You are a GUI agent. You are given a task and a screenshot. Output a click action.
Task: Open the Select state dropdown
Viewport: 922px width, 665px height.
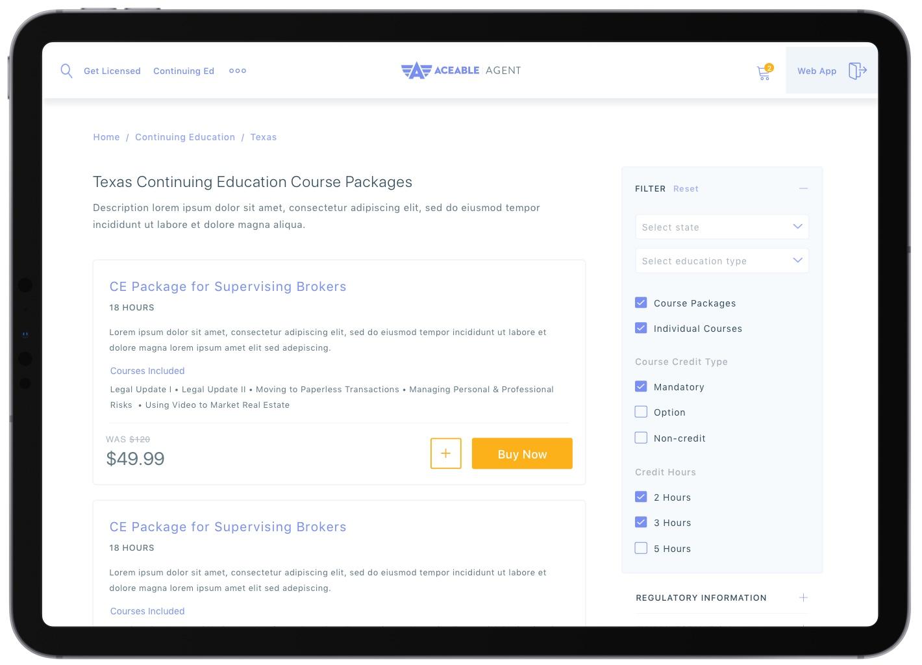pyautogui.click(x=721, y=227)
